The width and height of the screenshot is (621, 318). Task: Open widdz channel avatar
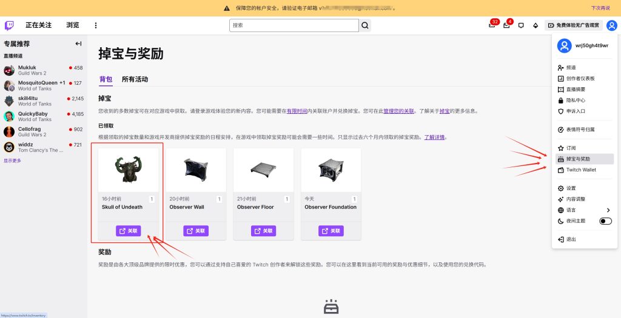coord(9,147)
